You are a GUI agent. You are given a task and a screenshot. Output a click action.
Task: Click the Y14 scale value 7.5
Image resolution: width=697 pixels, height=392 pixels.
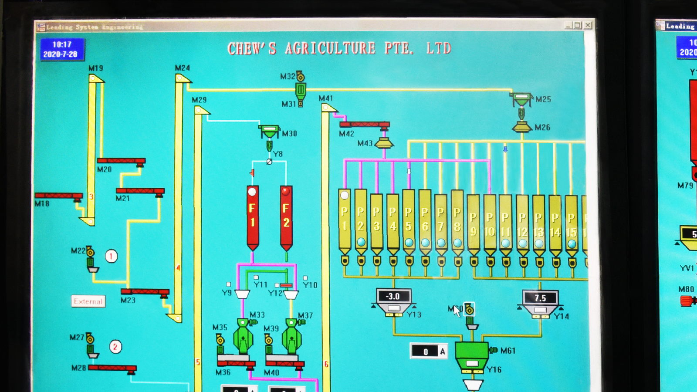540,298
